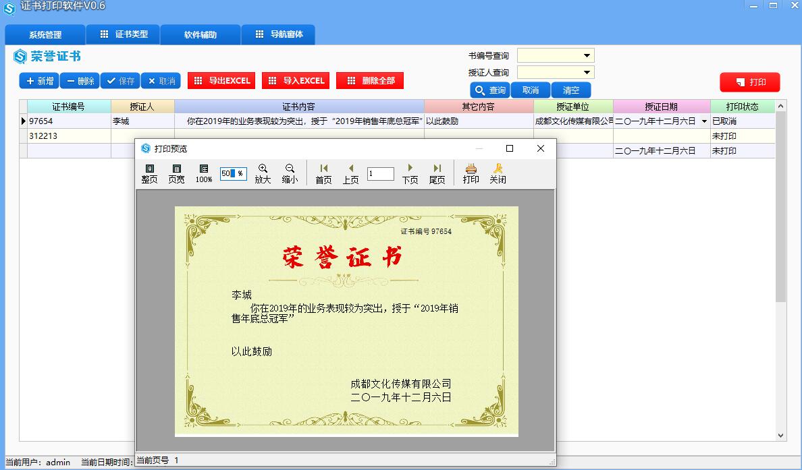Click the 打印状态 column header

click(x=742, y=107)
